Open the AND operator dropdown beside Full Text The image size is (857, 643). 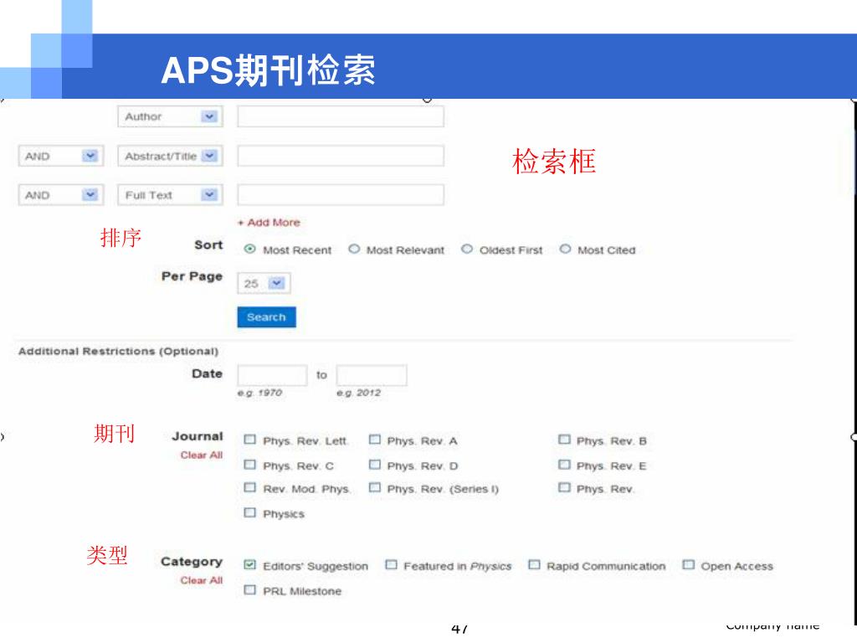60,194
